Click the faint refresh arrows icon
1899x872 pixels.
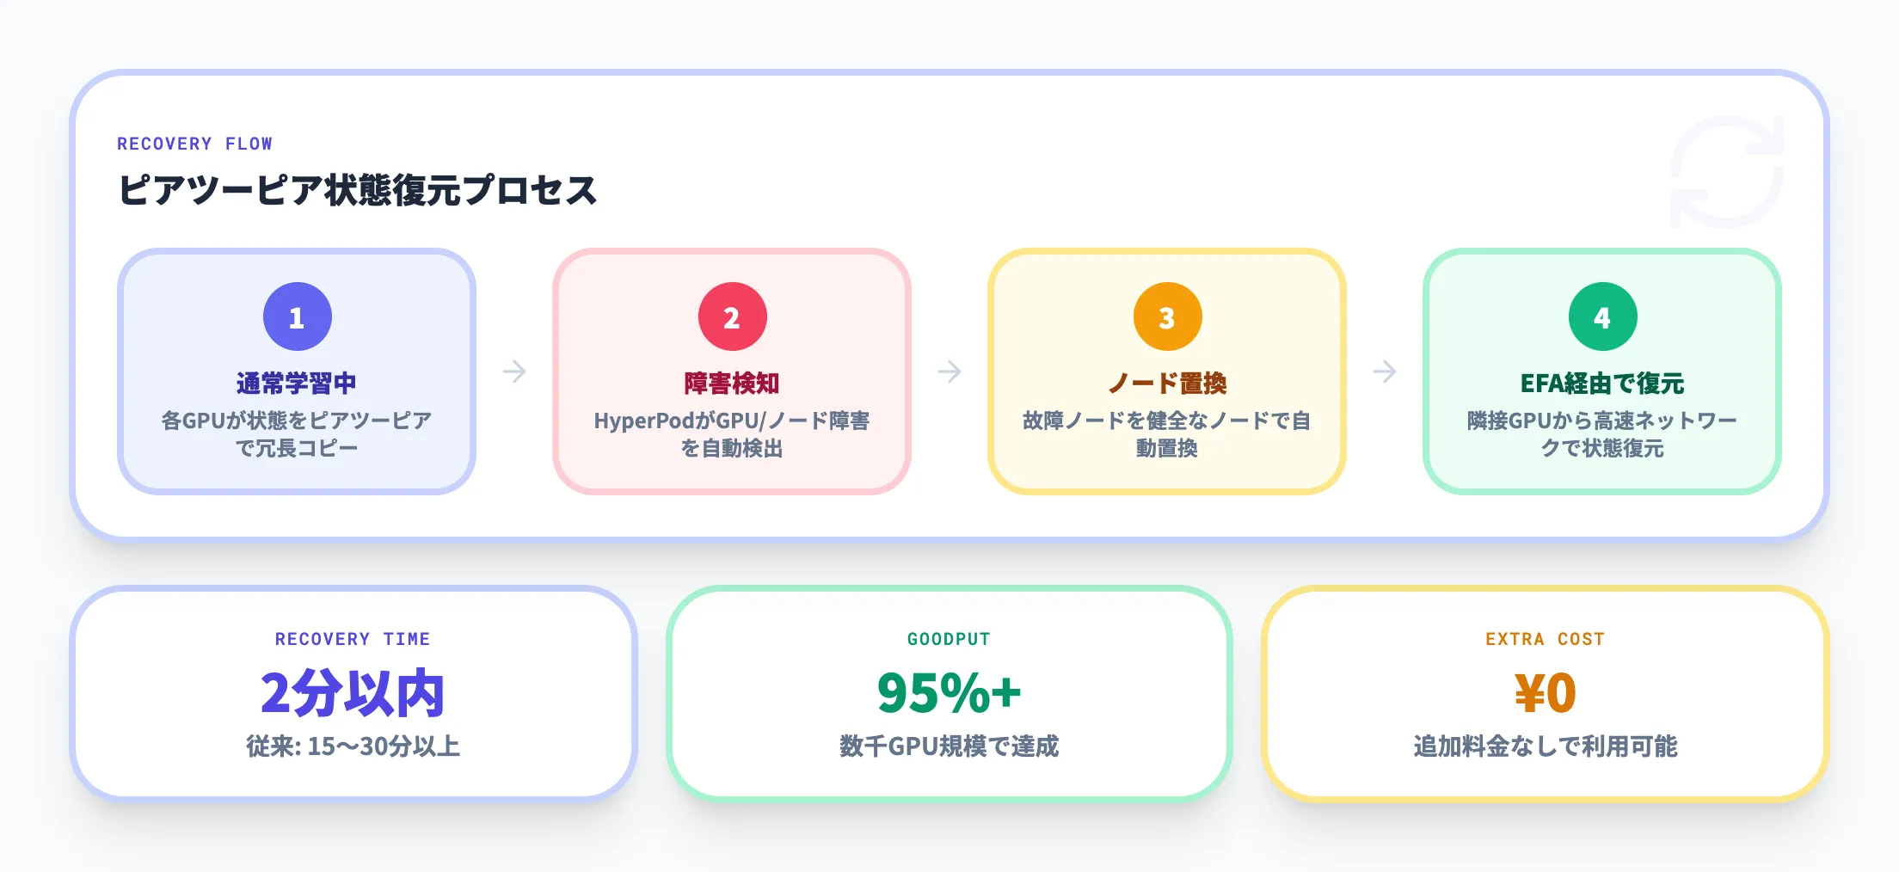pyautogui.click(x=1726, y=172)
